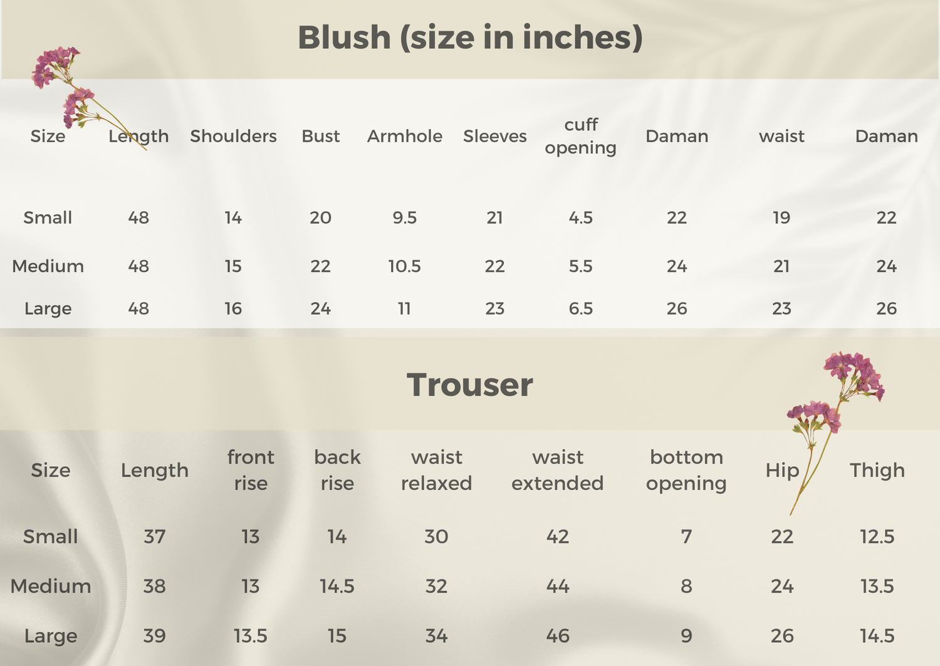Image resolution: width=940 pixels, height=666 pixels.
Task: Click the Small armhole value 9.5
Action: 405,217
